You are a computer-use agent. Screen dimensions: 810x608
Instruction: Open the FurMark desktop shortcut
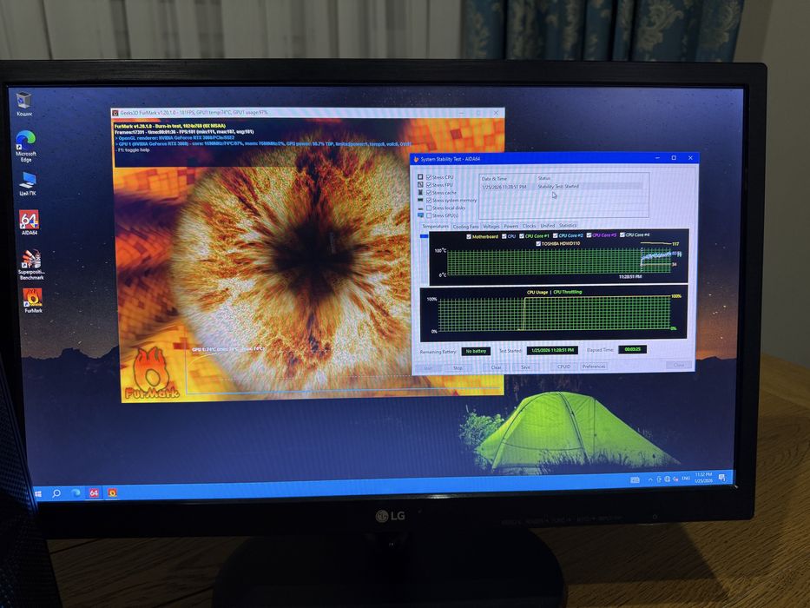[x=32, y=300]
